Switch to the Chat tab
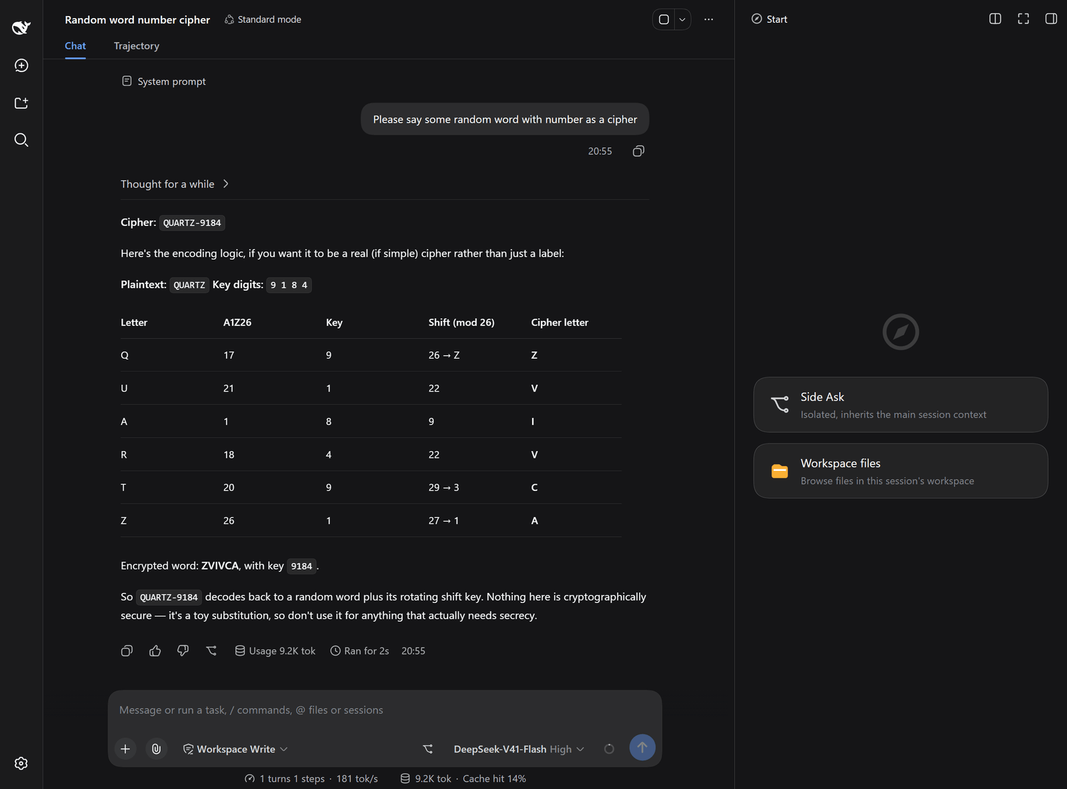The image size is (1067, 789). [75, 46]
